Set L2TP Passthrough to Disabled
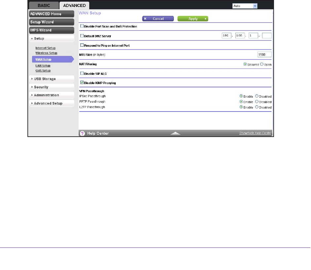Viewport: 311px width, 270px height. (257, 107)
